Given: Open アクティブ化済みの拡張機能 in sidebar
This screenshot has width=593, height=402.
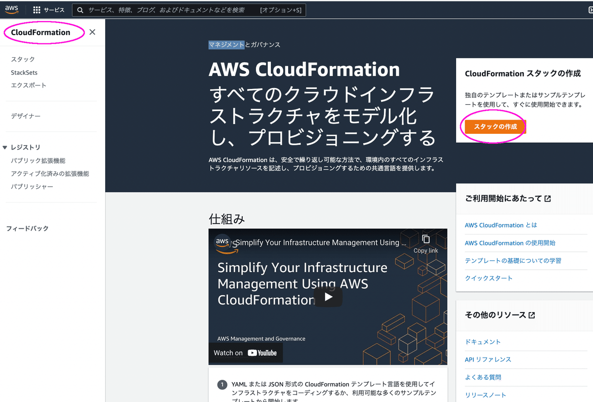Looking at the screenshot, I should [50, 174].
